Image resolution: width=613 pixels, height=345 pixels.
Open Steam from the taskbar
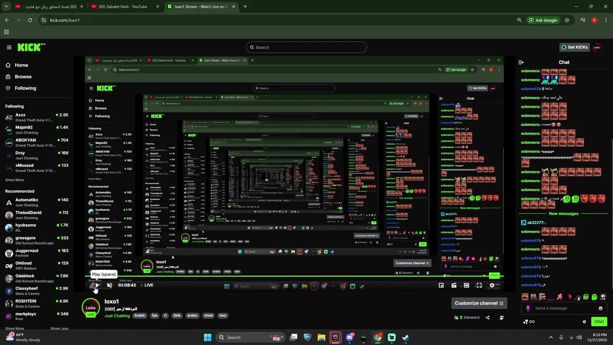point(405,337)
